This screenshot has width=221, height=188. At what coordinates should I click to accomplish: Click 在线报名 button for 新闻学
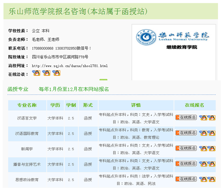[186, 148]
